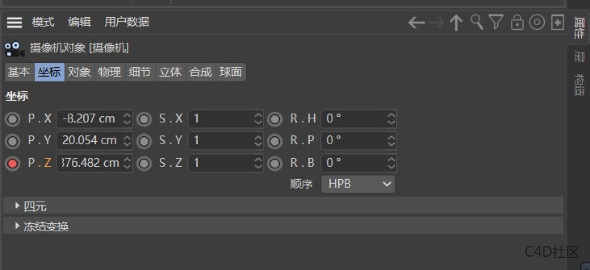Toggle the R.P keyframe dot
Image resolution: width=590 pixels, height=270 pixels.
coord(275,141)
